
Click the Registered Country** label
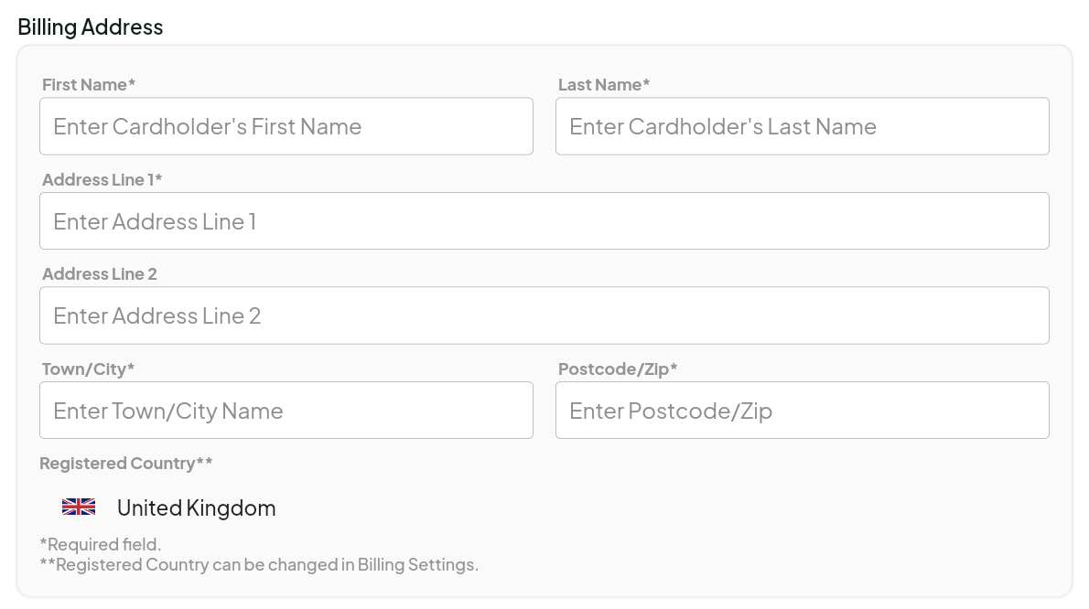[x=125, y=464]
